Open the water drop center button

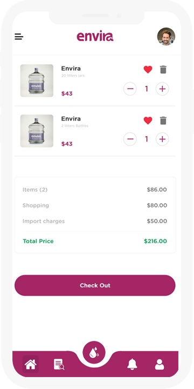[x=94, y=352]
